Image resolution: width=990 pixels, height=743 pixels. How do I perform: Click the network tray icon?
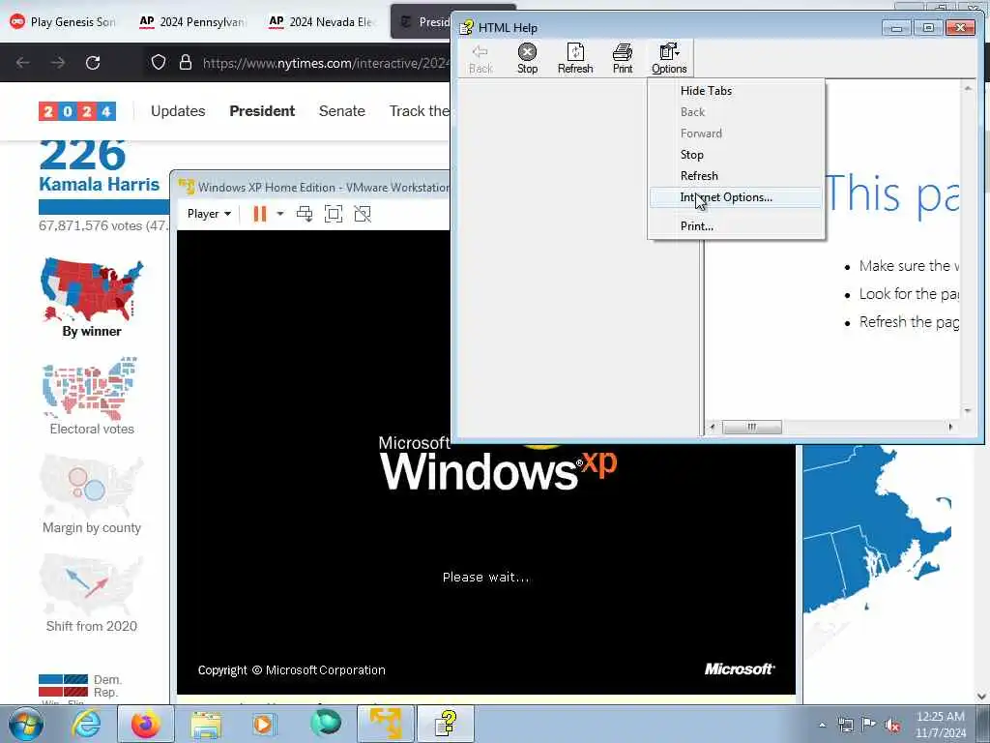coord(845,726)
